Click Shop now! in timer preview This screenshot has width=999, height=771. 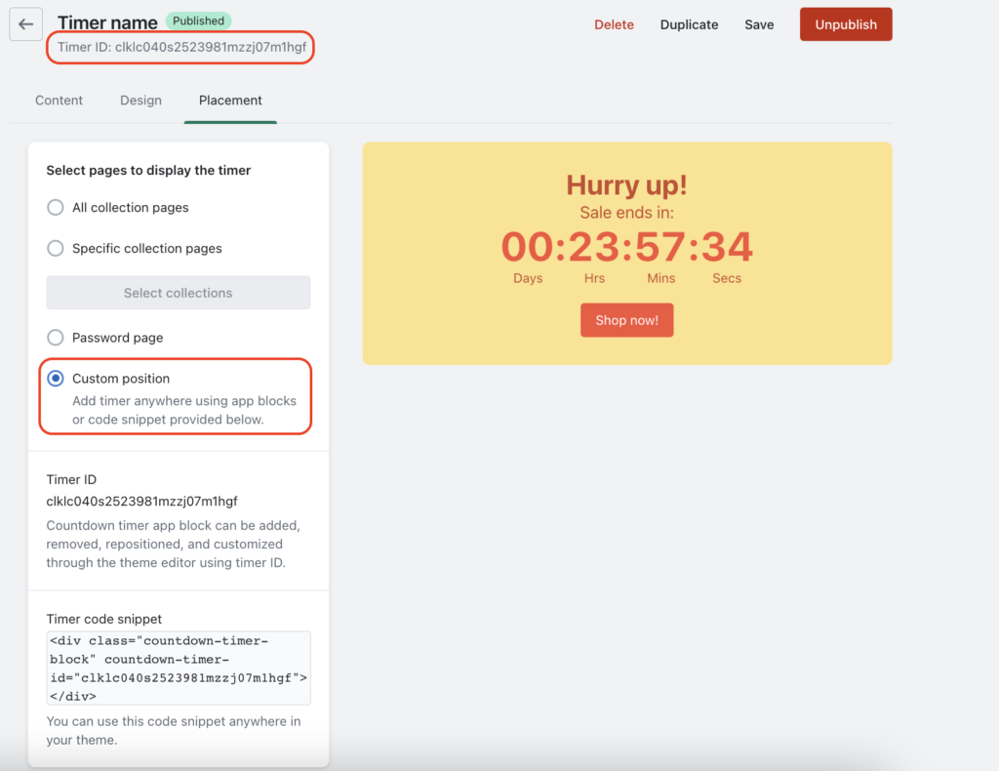click(626, 320)
